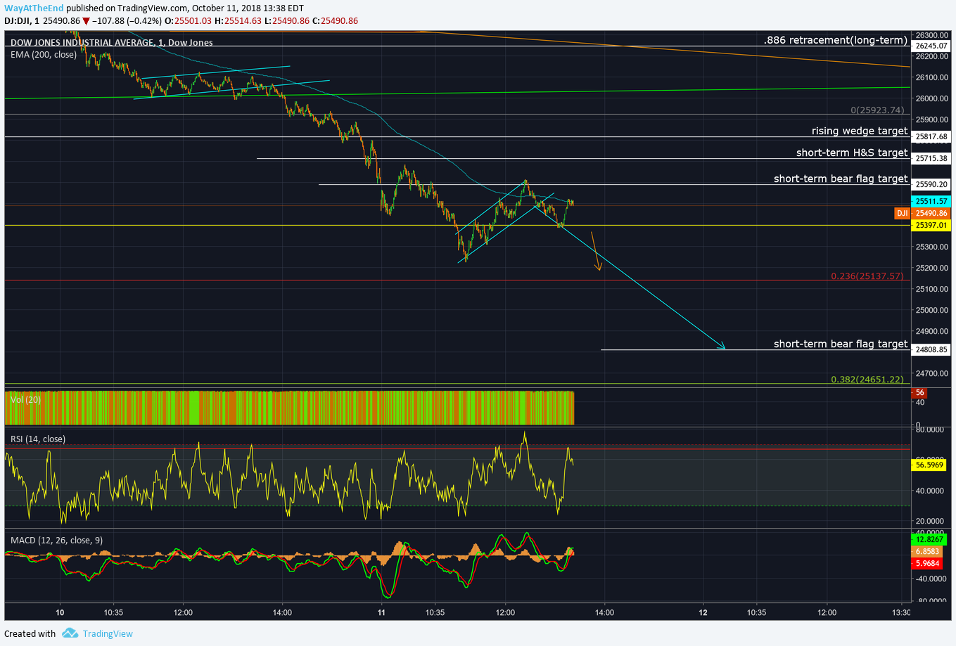Click the 0.236(25137.57) Fibonacci label

click(x=867, y=276)
